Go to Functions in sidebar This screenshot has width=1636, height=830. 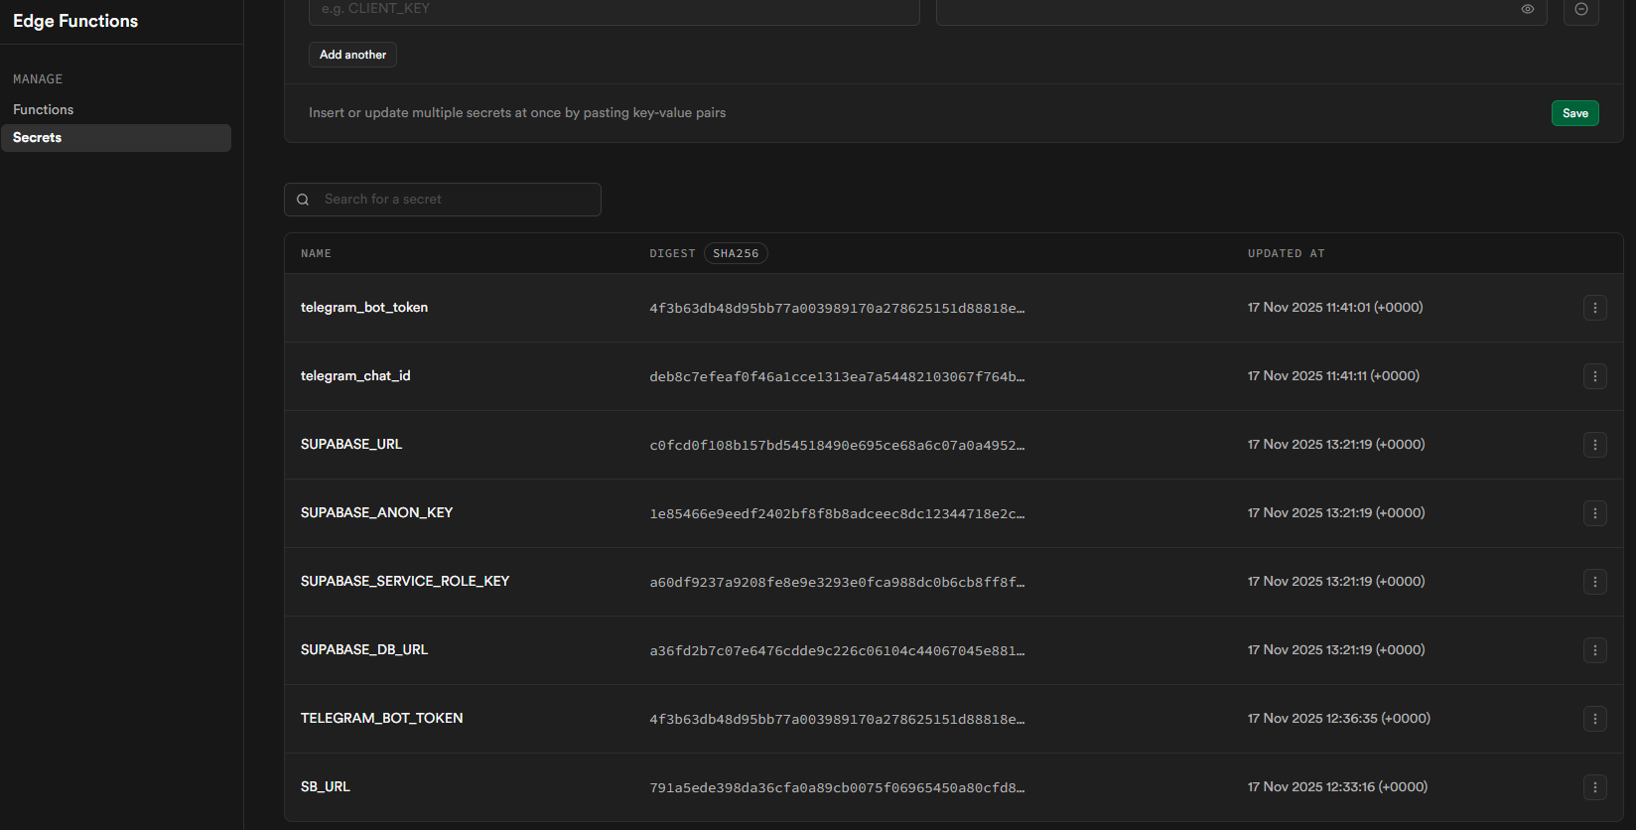click(x=44, y=109)
